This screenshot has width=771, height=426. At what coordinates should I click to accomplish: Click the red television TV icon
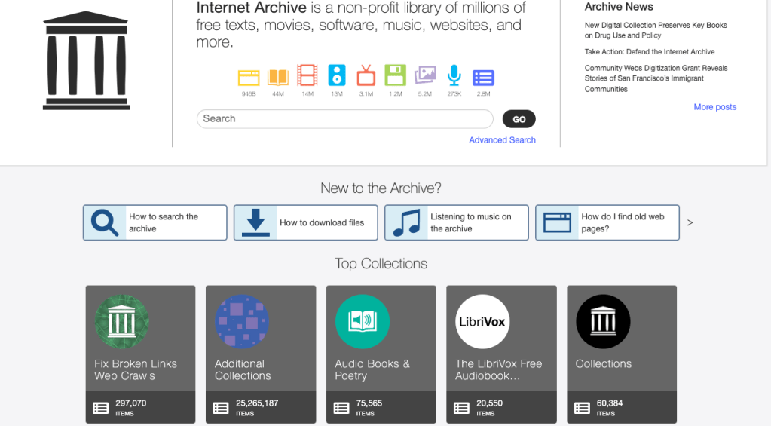[366, 75]
